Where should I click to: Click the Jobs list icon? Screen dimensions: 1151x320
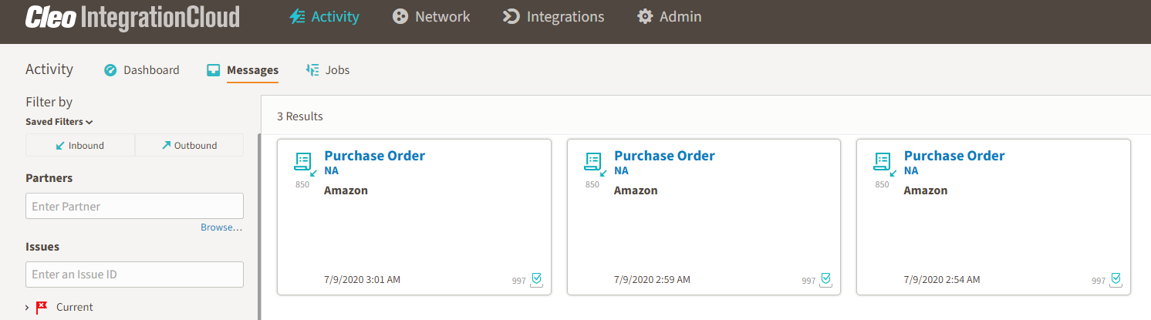click(x=312, y=70)
